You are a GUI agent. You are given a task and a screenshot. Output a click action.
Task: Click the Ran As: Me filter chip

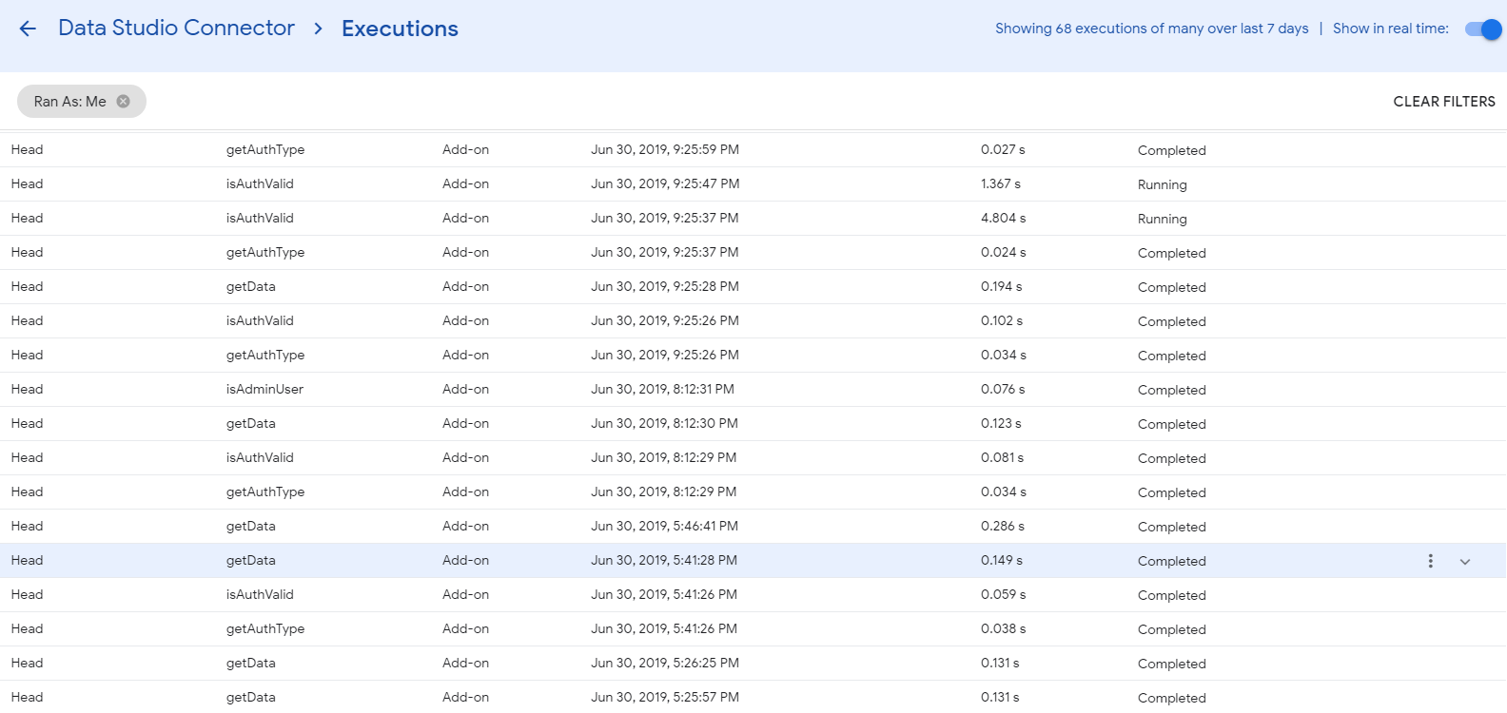69,102
